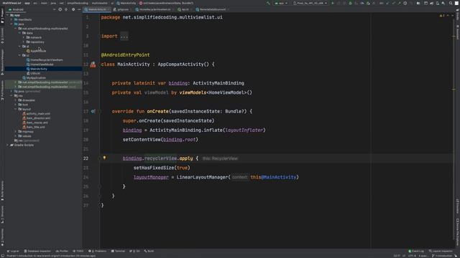Open the Project tool window side button

pos(2,16)
